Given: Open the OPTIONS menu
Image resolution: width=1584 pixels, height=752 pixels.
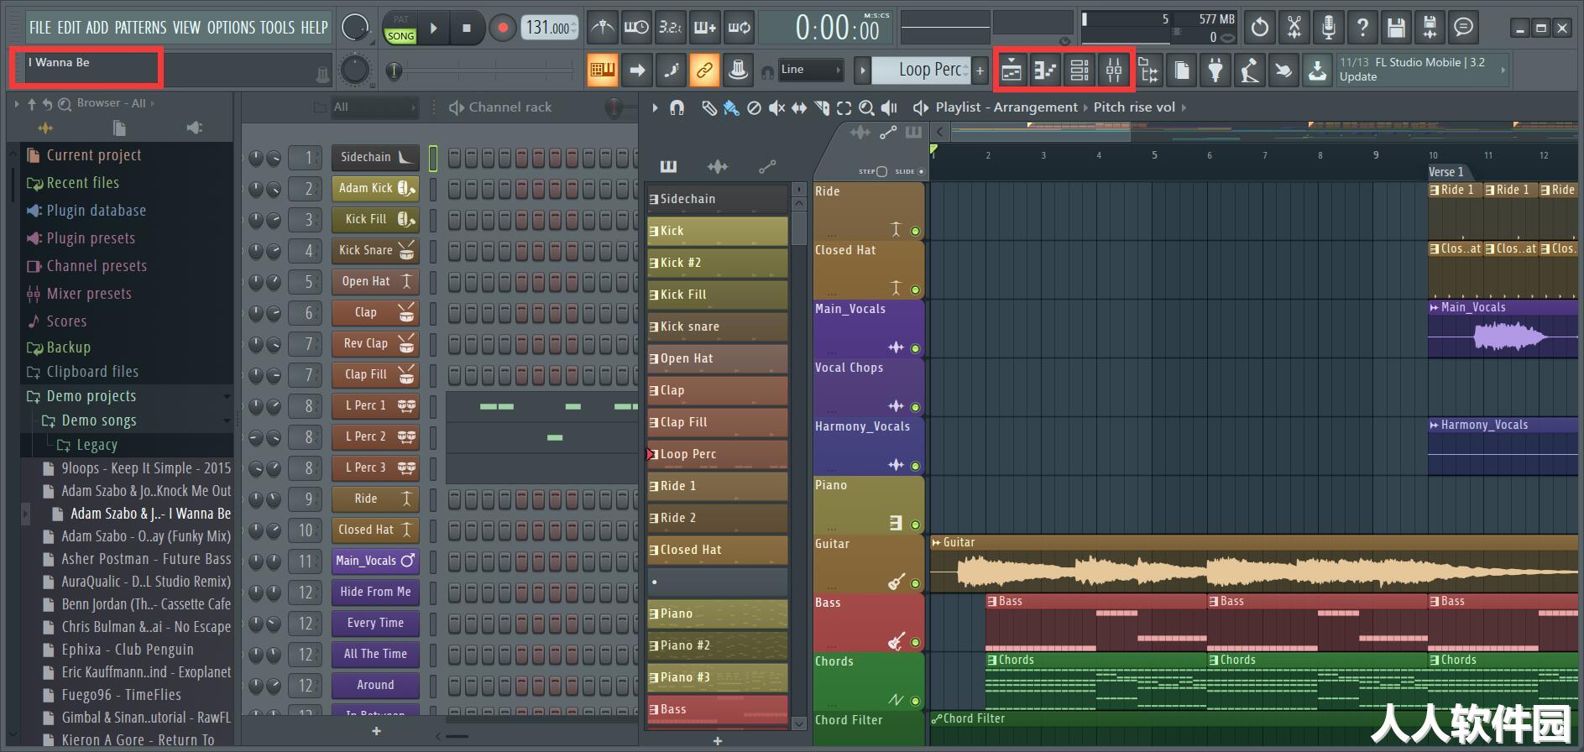Looking at the screenshot, I should (x=231, y=28).
